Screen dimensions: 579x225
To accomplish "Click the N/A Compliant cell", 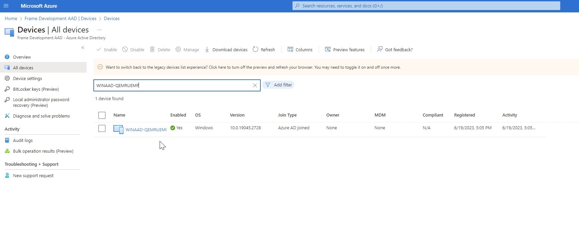I will pyautogui.click(x=426, y=128).
